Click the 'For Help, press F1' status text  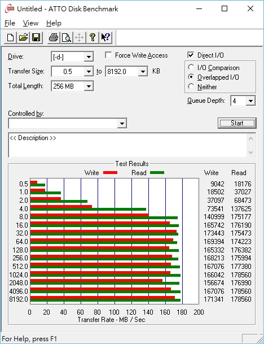tap(29, 339)
